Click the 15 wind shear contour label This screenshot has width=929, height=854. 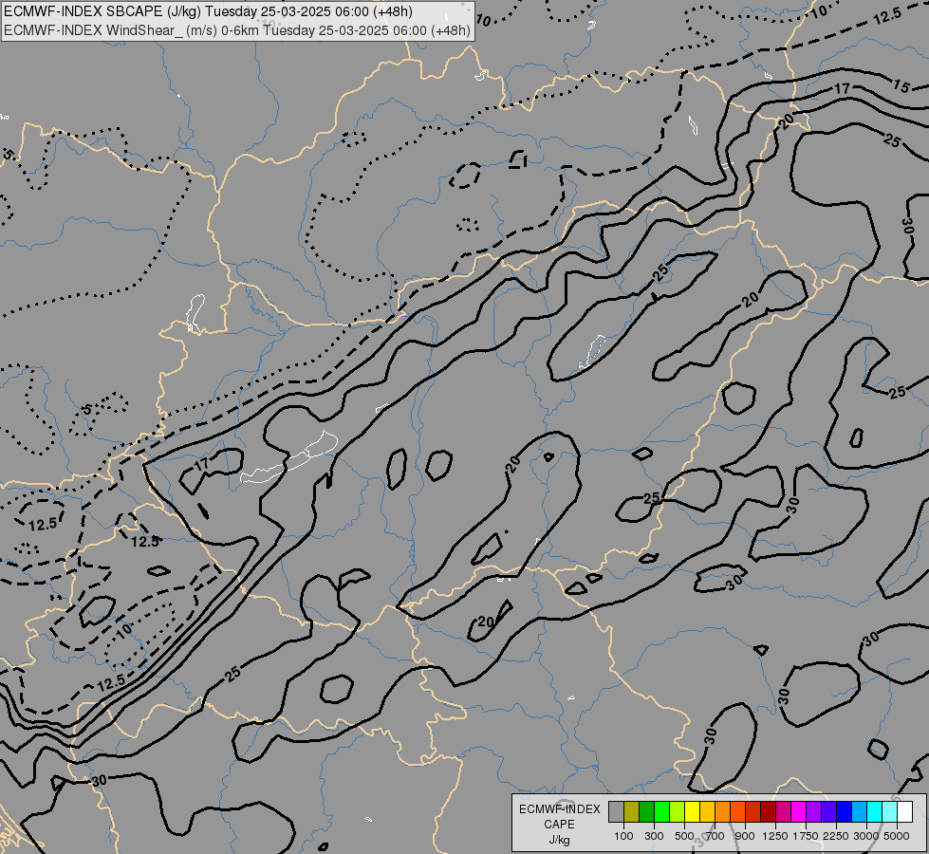click(x=901, y=86)
